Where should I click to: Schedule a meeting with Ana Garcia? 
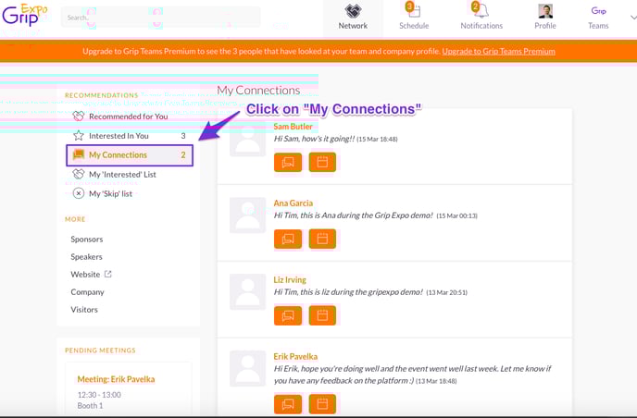(x=322, y=239)
